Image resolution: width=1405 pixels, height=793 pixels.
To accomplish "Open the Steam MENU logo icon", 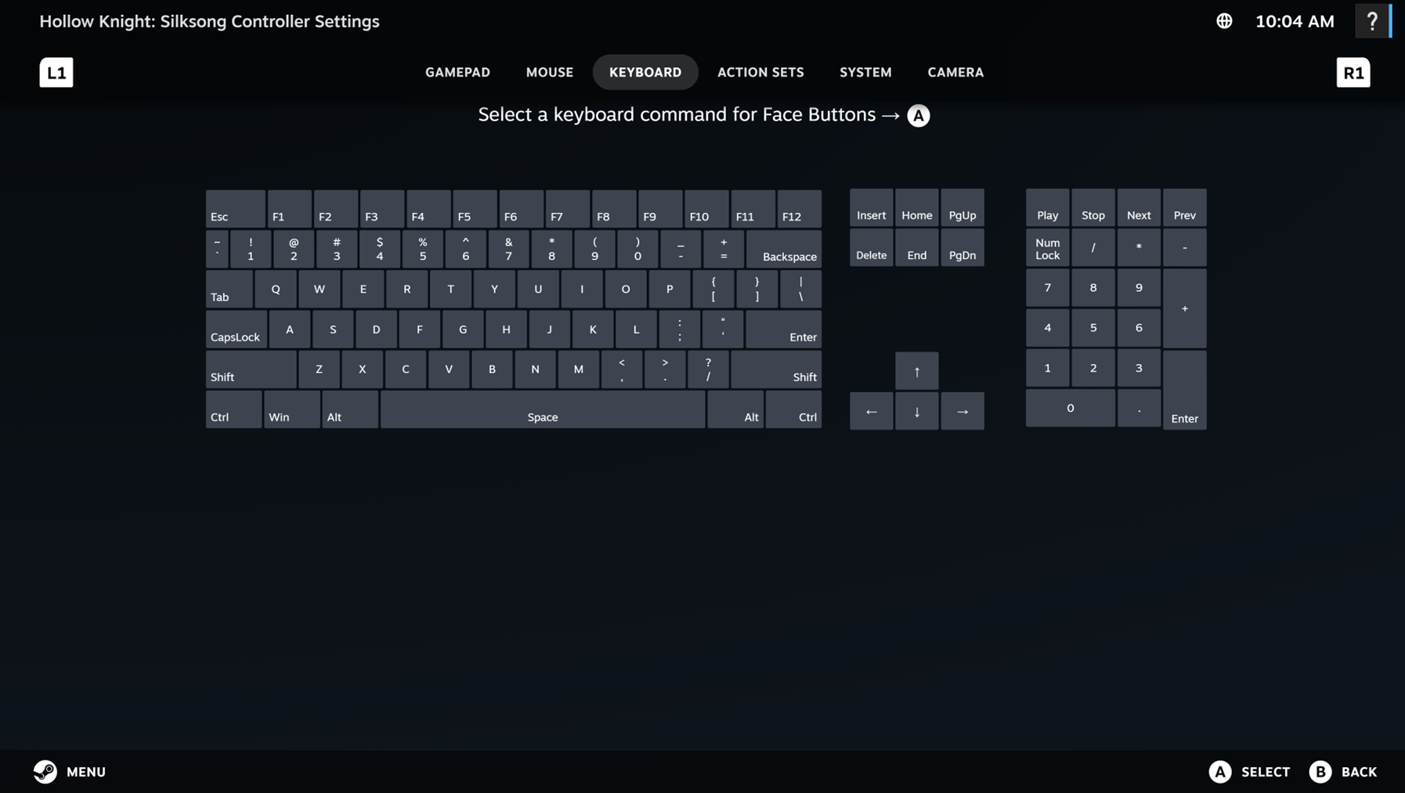I will click(x=45, y=772).
